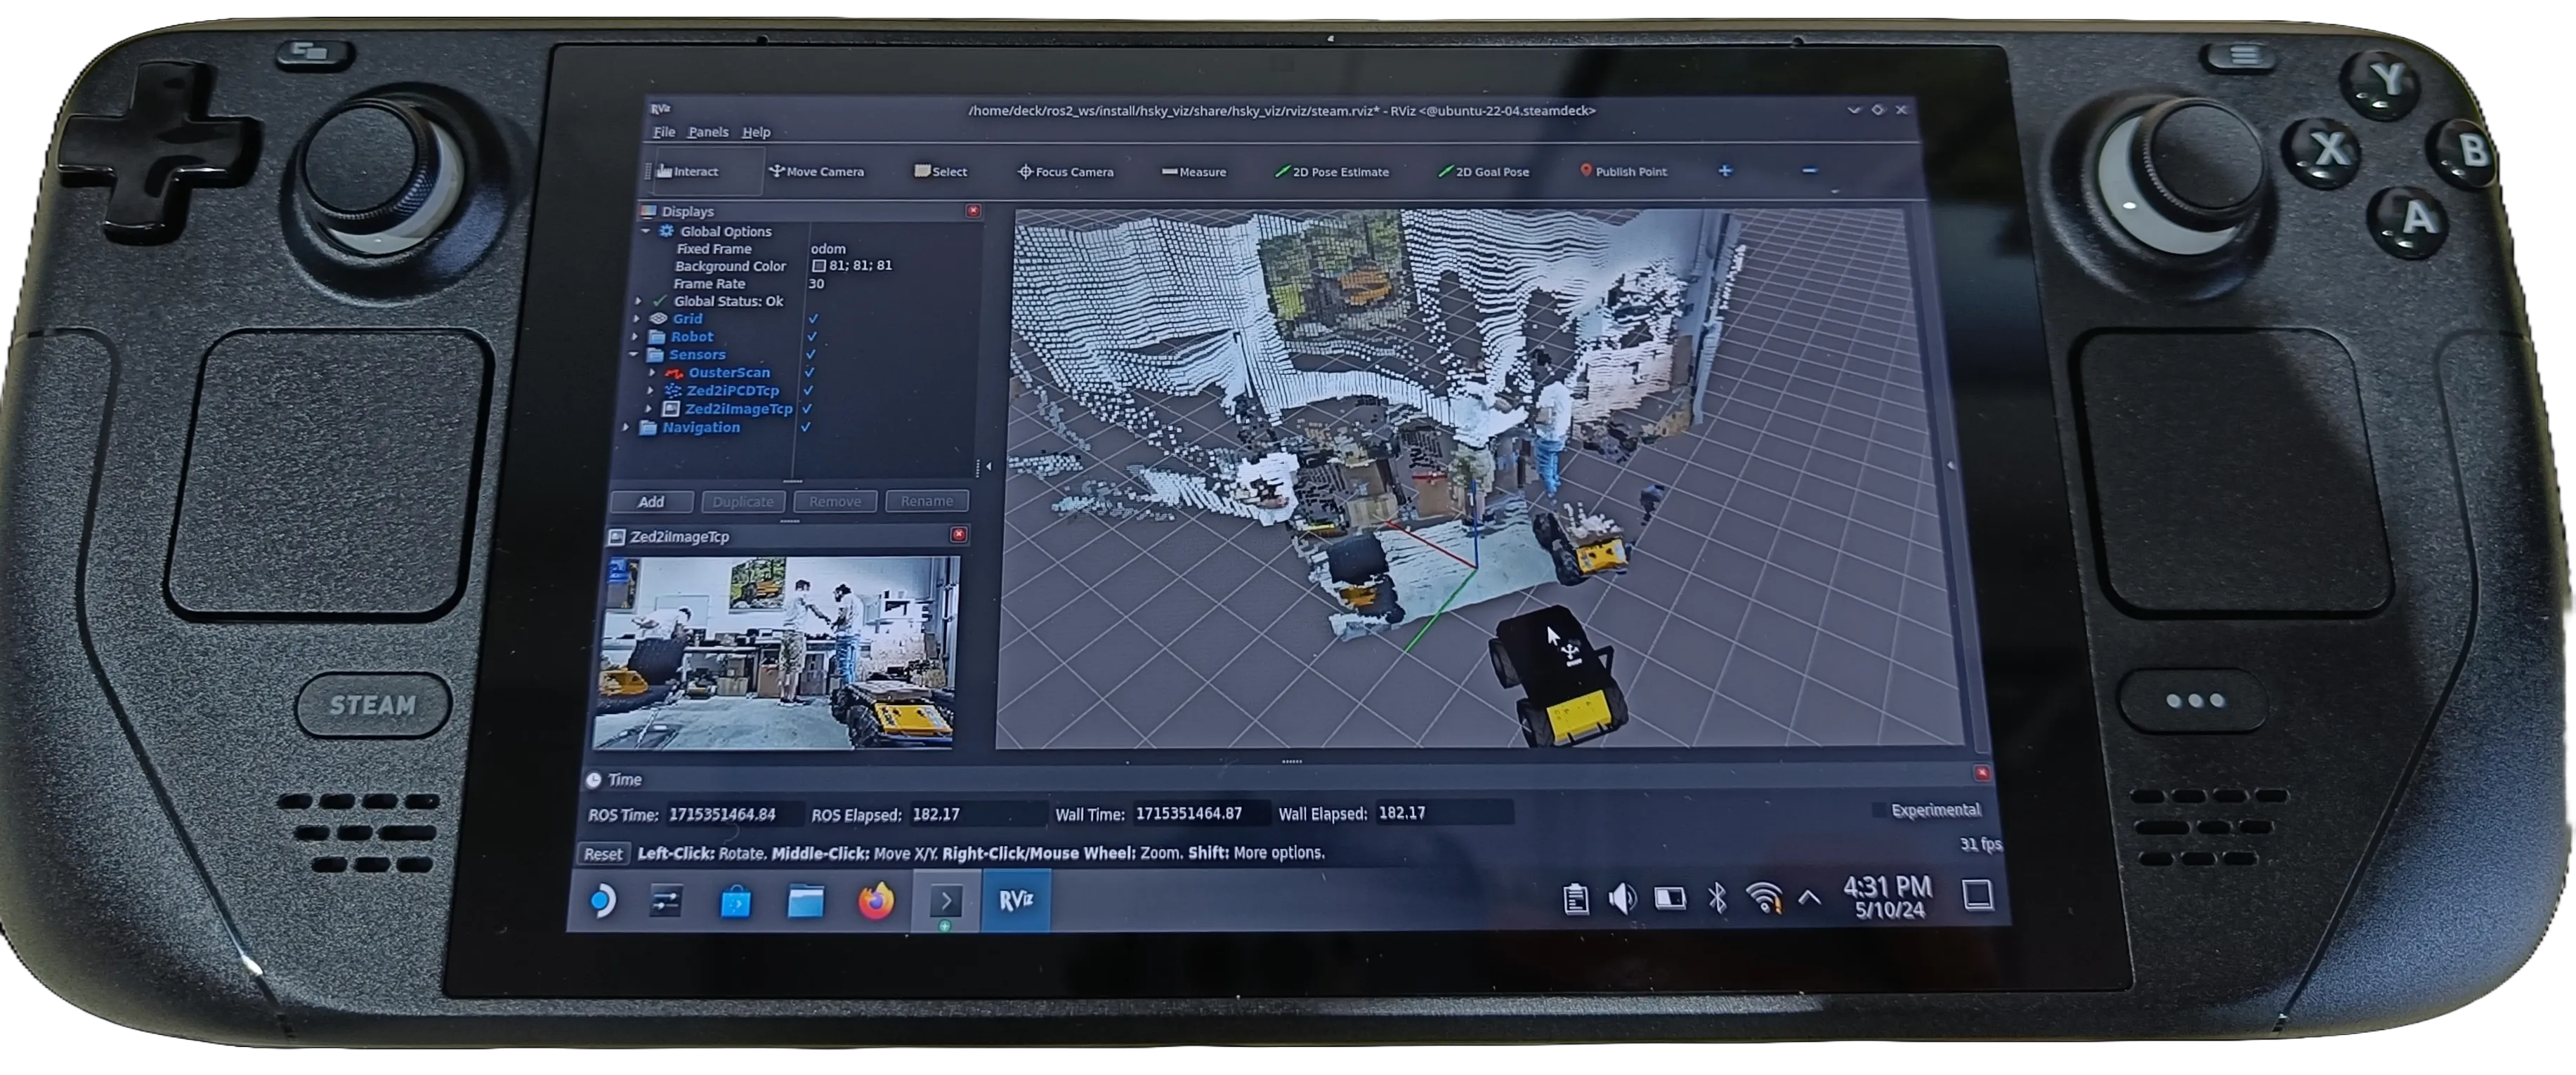2576x1075 pixels.
Task: Choose the Focus Camera tool
Action: click(x=1065, y=172)
